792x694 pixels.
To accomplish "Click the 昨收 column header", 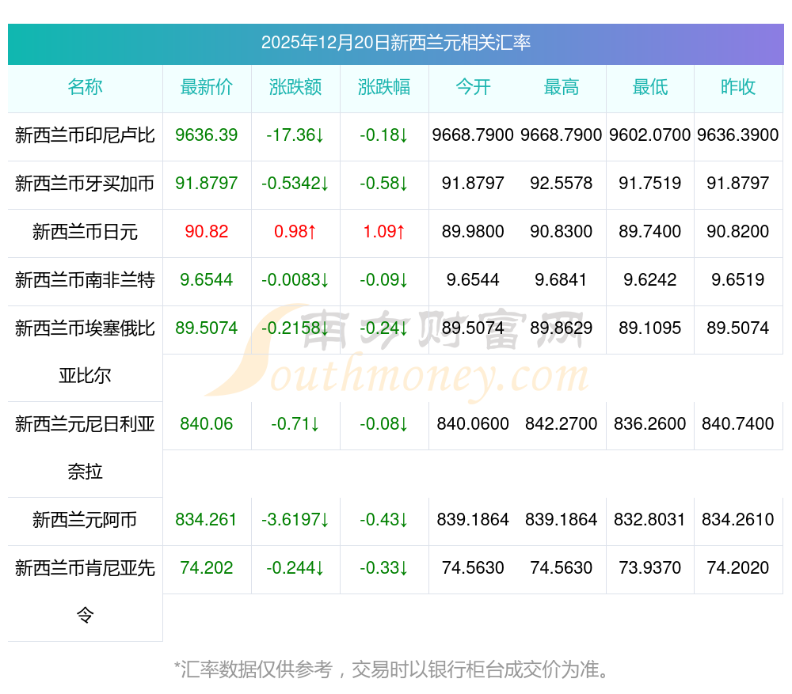I will [x=738, y=88].
